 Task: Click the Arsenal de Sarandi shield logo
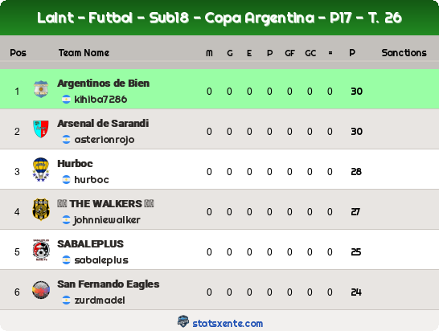click(41, 129)
